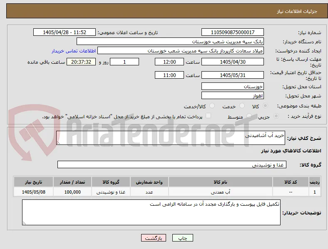Click buyer name field بانک سپه مدیریت شعب خوزستان
328x249 pixels.
coord(170,41)
